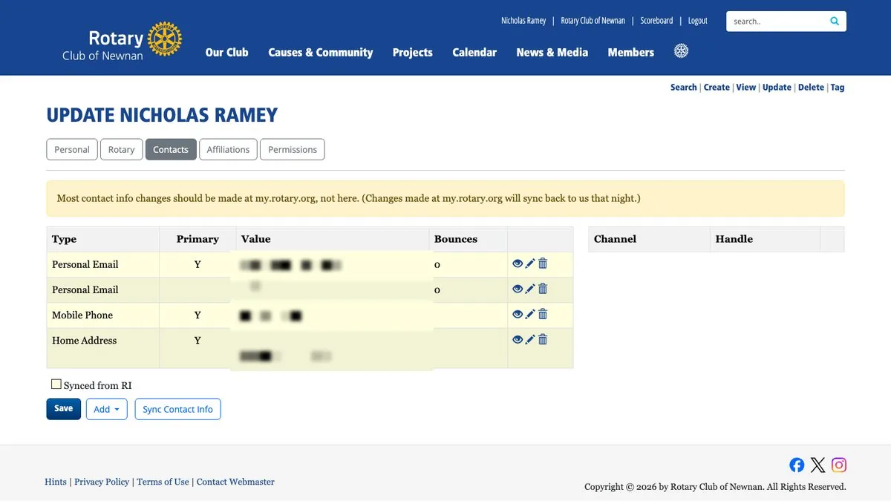The width and height of the screenshot is (891, 504).
Task: Toggle the Synced from RI checkbox
Action: 56,384
